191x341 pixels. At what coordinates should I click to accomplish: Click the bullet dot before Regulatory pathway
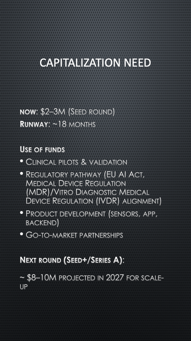[22, 174]
